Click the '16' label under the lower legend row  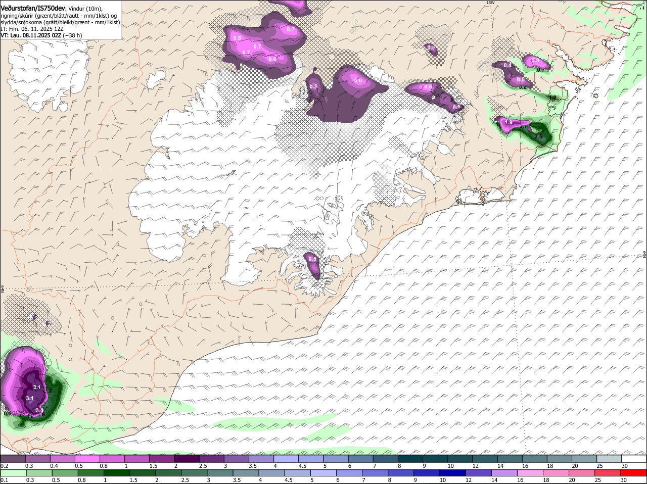[x=520, y=480]
